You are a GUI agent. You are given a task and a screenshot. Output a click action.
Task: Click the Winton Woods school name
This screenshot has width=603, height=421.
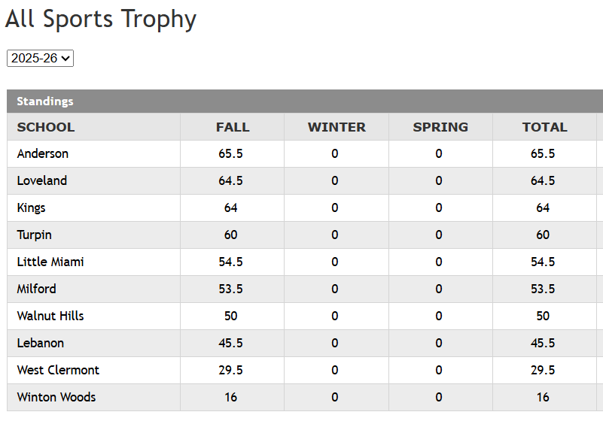pos(56,397)
